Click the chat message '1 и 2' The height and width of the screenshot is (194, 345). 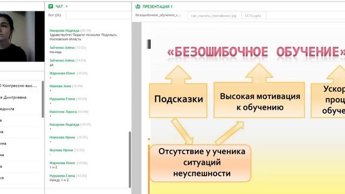[x=53, y=168]
